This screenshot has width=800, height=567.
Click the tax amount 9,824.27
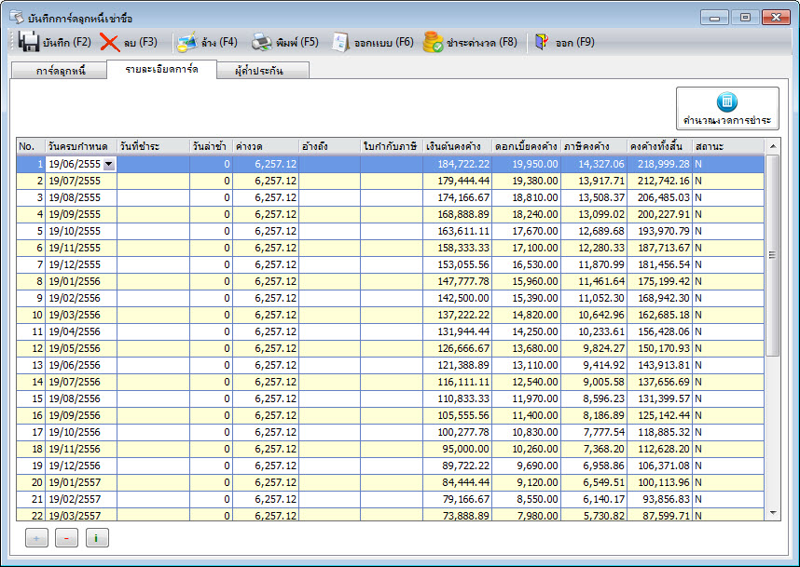tap(594, 348)
